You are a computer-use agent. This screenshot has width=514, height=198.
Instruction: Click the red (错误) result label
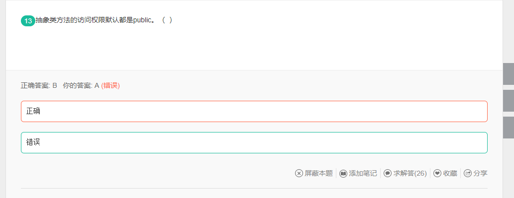coord(110,86)
